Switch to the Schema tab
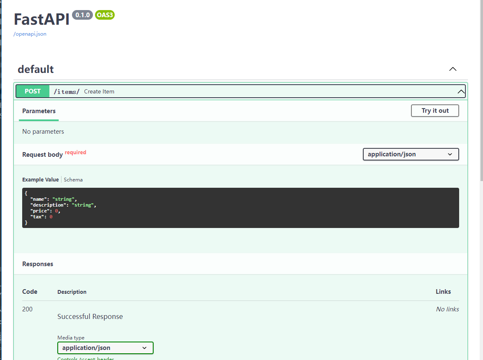The image size is (483, 360). point(73,179)
